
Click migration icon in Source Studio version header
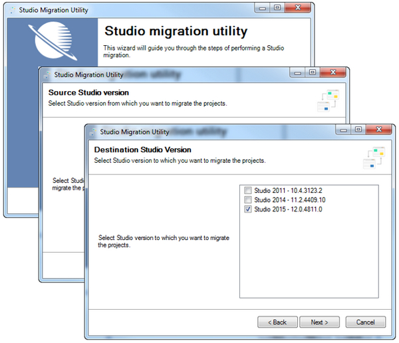pos(327,100)
